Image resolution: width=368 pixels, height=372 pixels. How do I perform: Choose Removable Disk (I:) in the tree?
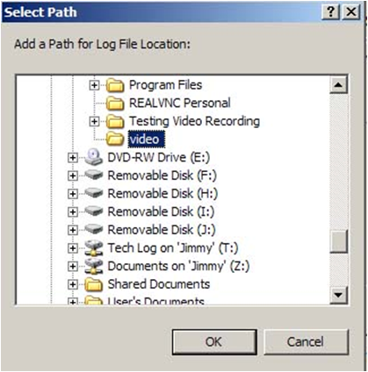[x=161, y=211]
